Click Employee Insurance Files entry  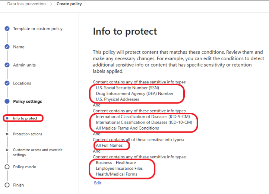119,168
